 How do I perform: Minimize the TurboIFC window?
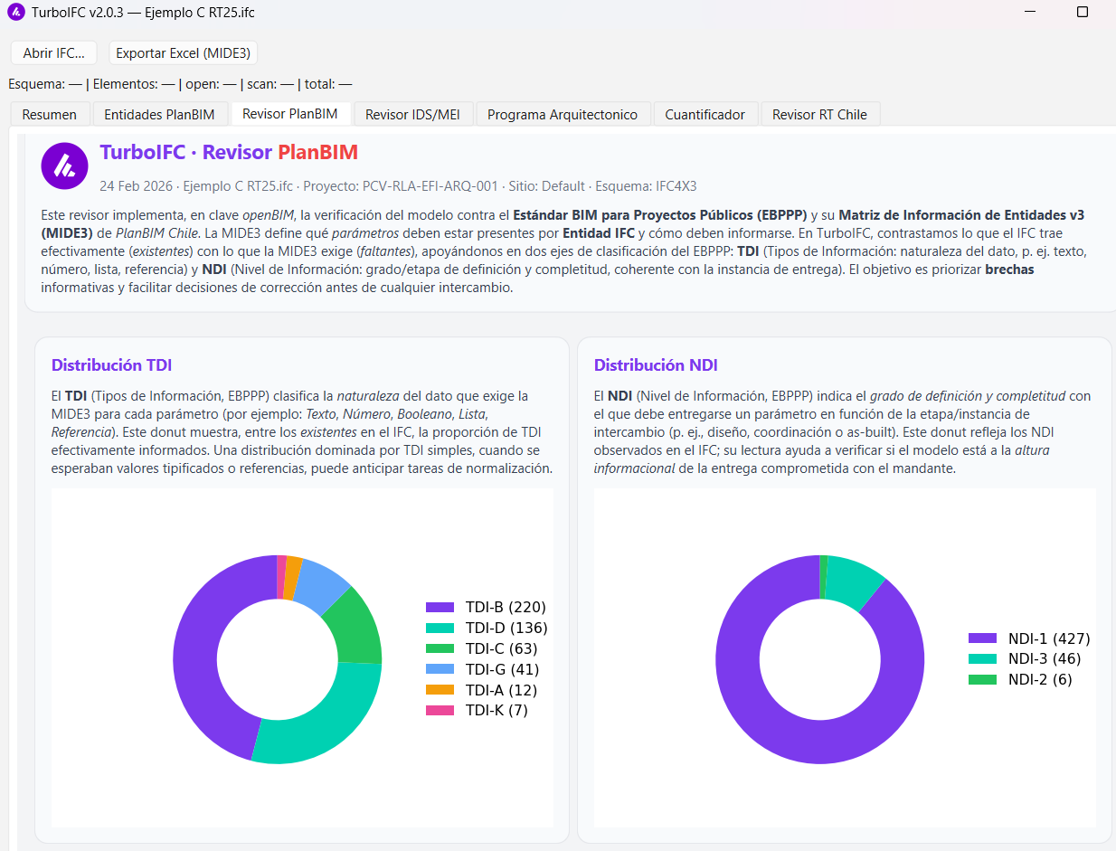[x=1032, y=13]
